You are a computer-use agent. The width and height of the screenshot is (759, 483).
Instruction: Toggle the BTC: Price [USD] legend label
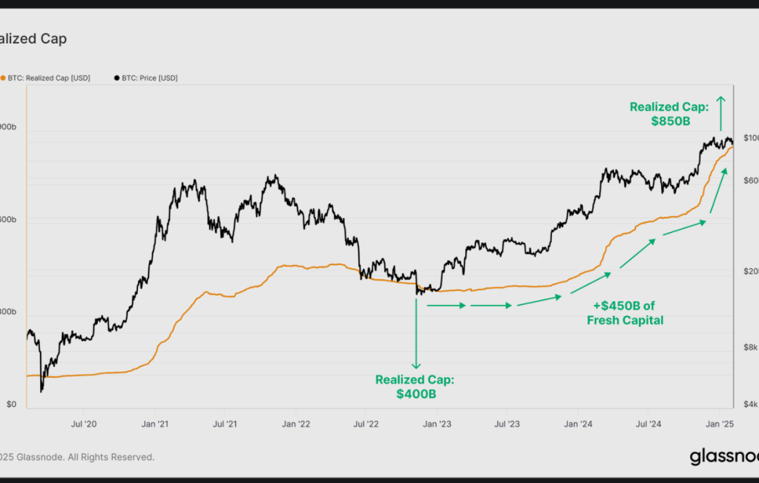(150, 78)
